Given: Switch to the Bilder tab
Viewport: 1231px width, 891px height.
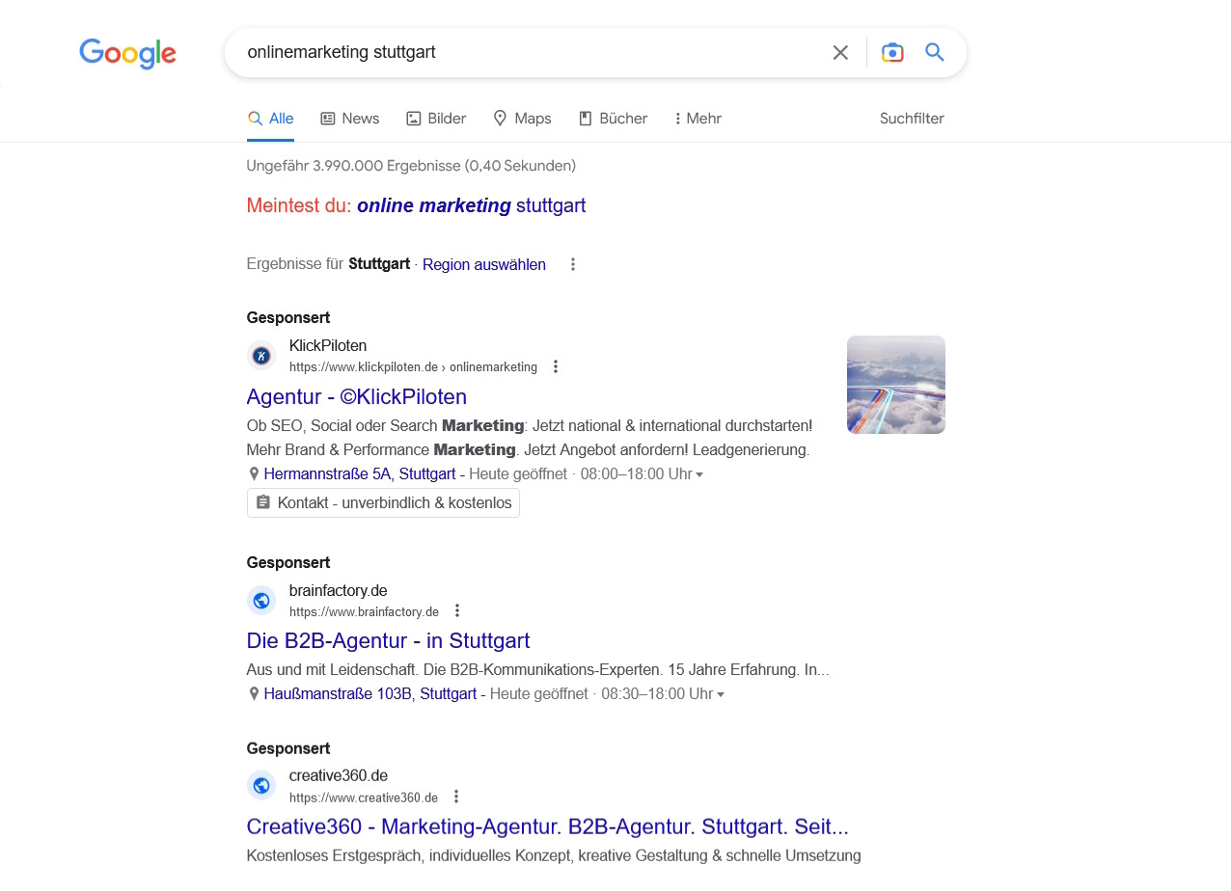Looking at the screenshot, I should pos(436,119).
